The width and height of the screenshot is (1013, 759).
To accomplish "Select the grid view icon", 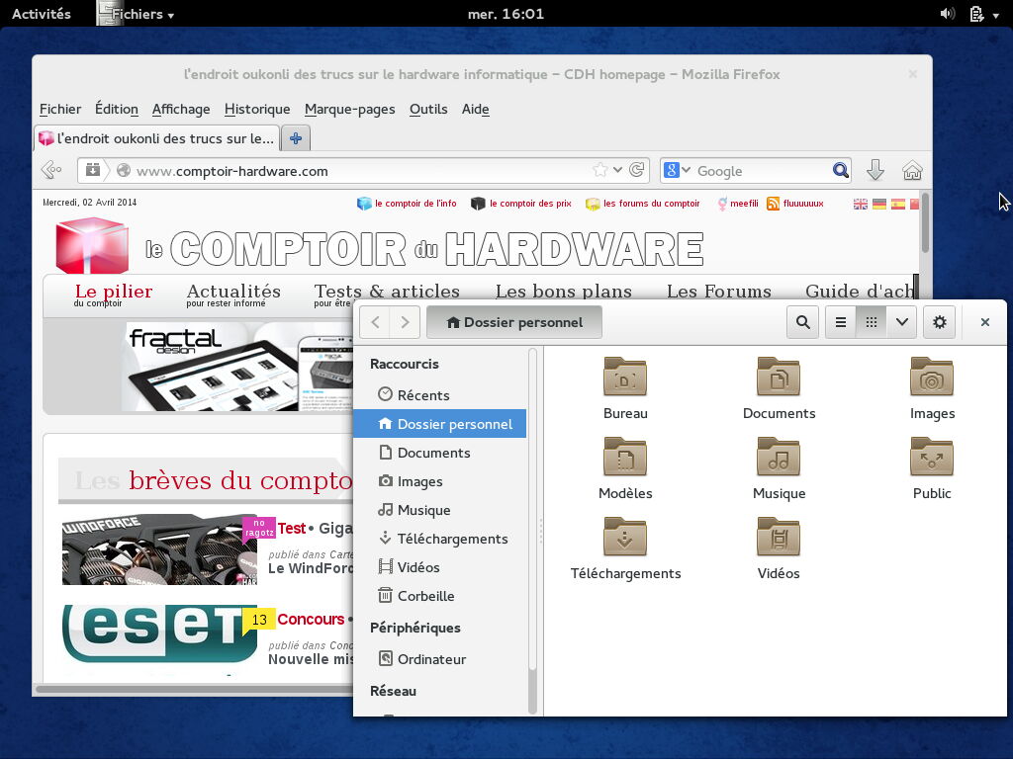I will coord(872,322).
